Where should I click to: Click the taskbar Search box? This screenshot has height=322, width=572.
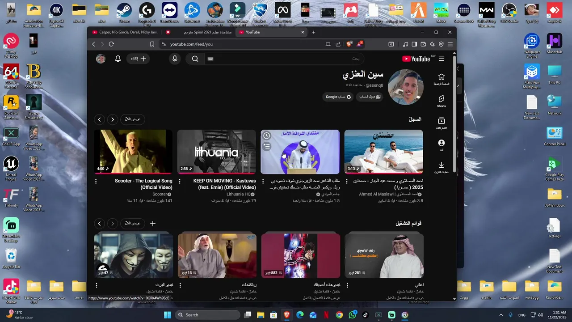[x=207, y=315]
